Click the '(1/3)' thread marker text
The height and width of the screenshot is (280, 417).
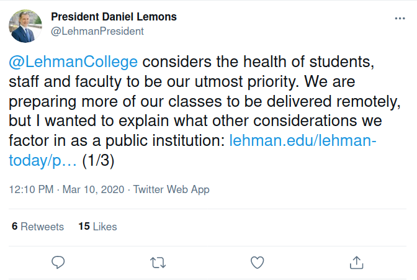(99, 160)
